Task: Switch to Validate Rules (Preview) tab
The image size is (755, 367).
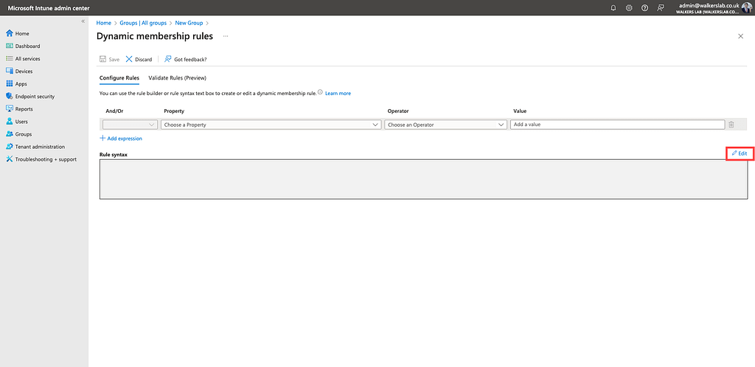Action: coord(177,77)
